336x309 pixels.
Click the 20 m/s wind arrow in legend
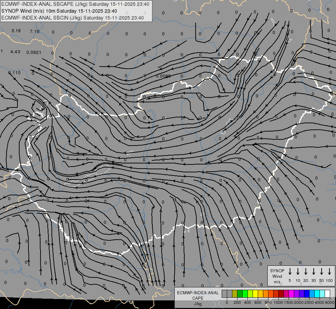pyautogui.click(x=306, y=271)
